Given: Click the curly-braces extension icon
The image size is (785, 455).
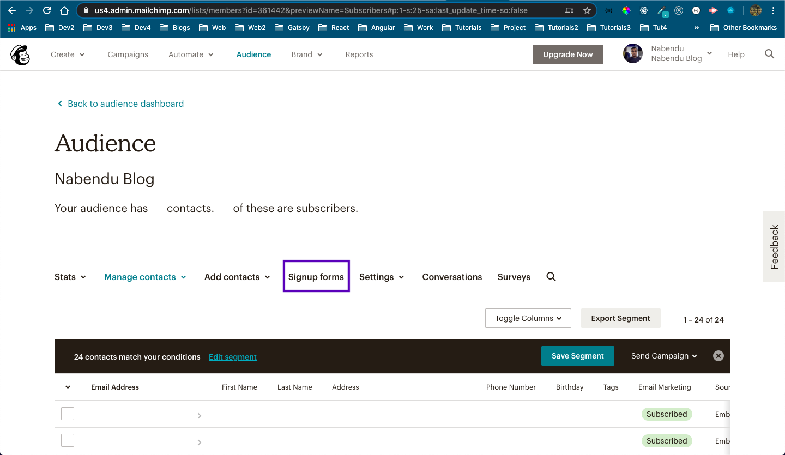Looking at the screenshot, I should pos(609,10).
